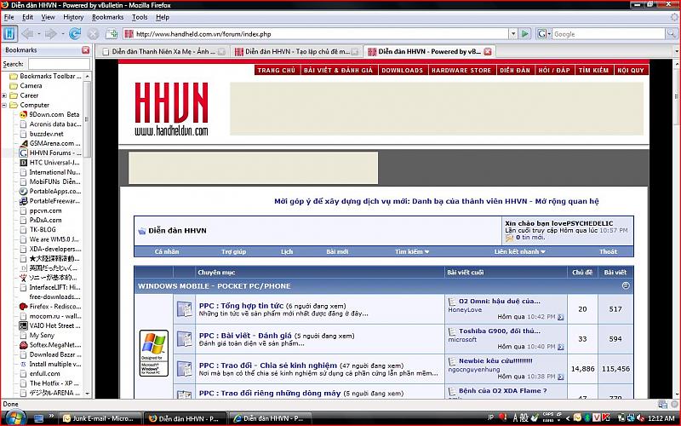
Task: Click the Bookmarks sidebar search field
Action: (58, 64)
